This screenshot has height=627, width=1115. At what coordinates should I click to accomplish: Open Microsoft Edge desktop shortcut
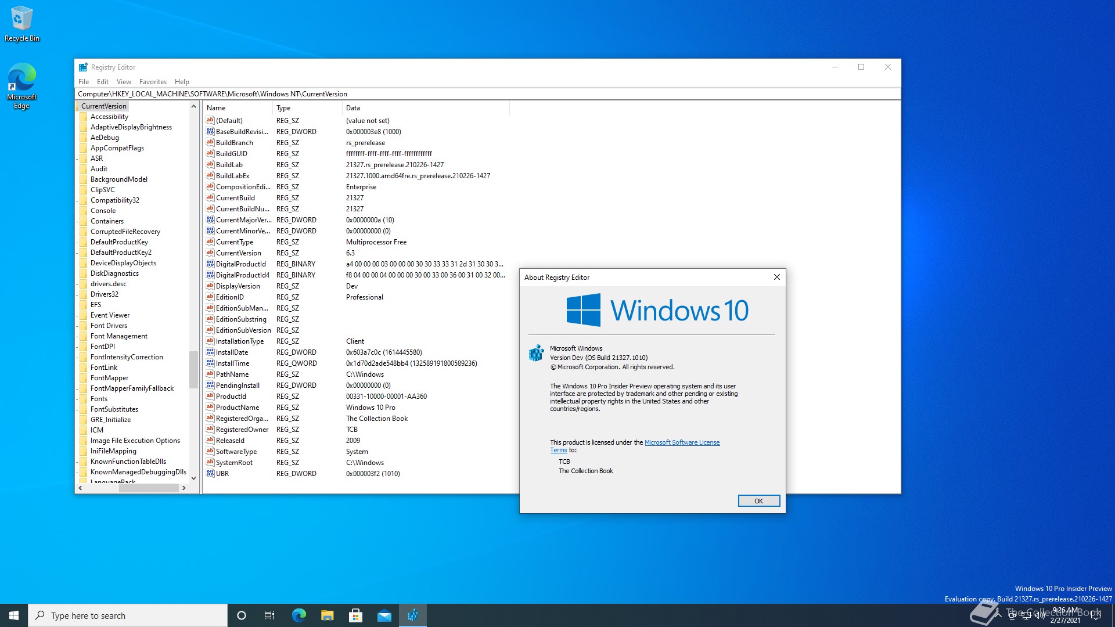(x=21, y=85)
